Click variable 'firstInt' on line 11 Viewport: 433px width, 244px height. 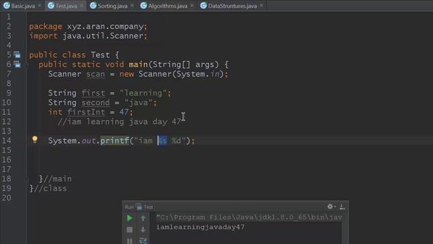tap(86, 112)
